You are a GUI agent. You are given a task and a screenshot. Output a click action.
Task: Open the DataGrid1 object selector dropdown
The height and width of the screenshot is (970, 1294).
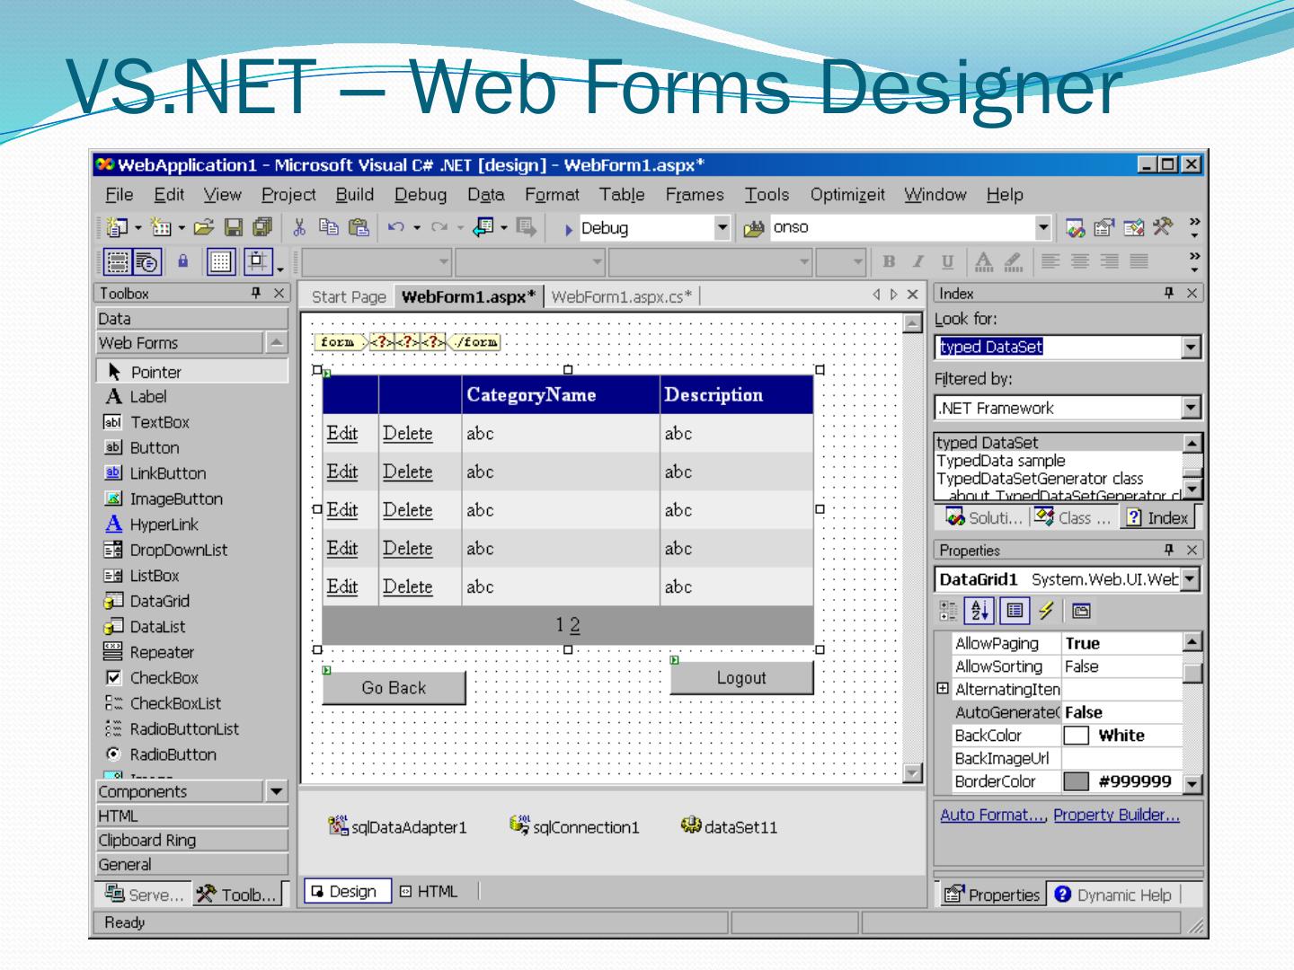click(x=1192, y=579)
